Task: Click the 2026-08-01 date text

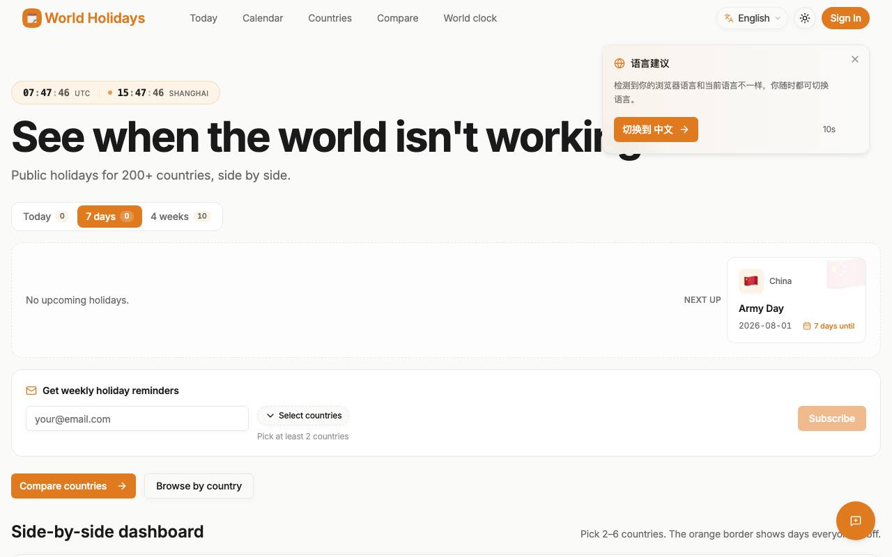Action: (x=765, y=326)
